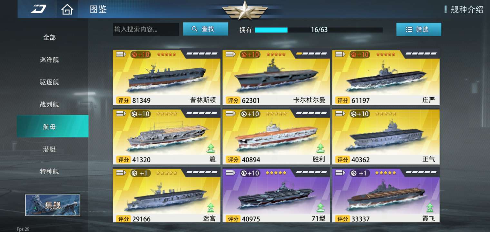Click the 查找 search button
This screenshot has height=232, width=490.
point(206,29)
